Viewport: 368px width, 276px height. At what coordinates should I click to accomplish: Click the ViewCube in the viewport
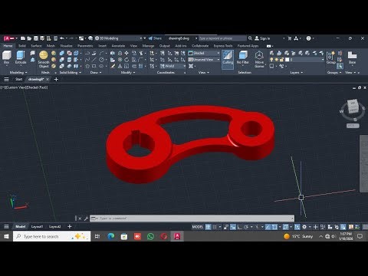(x=353, y=107)
